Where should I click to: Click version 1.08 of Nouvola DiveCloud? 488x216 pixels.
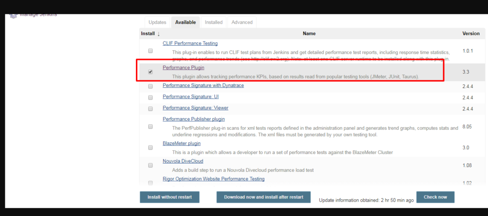click(x=467, y=166)
